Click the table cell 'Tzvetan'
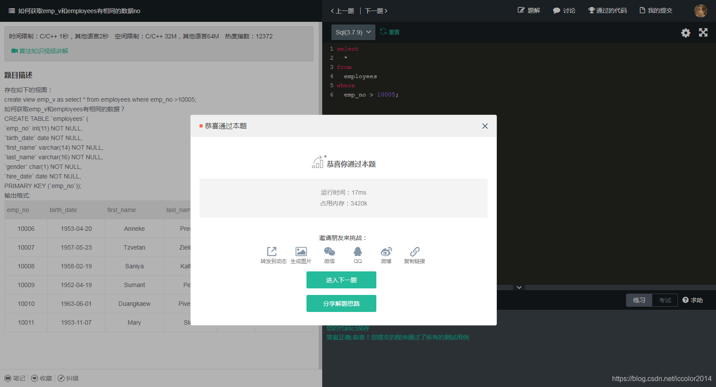716x387 pixels. click(x=134, y=247)
